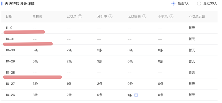Click 0条 not-indexed count for 10-27
This screenshot has height=103, width=222.
pyautogui.click(x=161, y=84)
